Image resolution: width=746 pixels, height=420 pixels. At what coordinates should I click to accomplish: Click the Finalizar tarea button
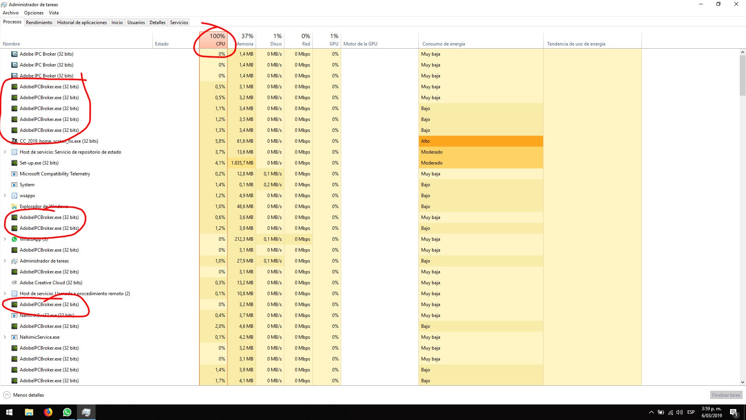pos(726,395)
